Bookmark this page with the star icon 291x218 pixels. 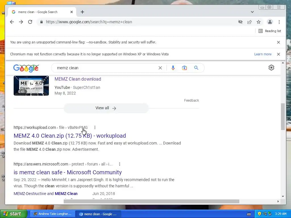click(x=259, y=22)
